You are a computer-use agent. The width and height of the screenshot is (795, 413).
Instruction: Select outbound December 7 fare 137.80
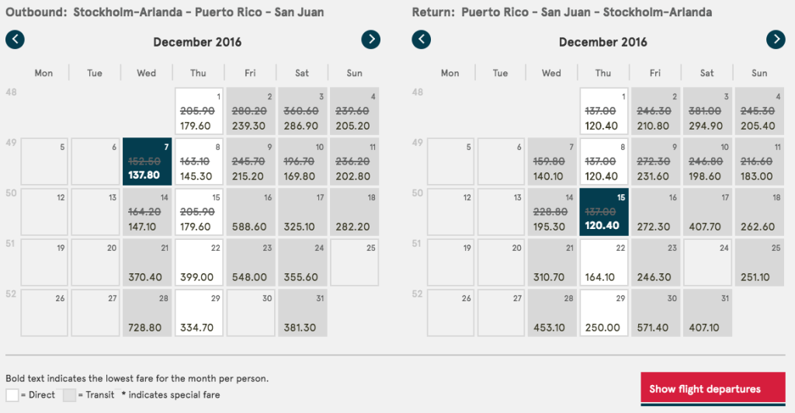click(147, 162)
